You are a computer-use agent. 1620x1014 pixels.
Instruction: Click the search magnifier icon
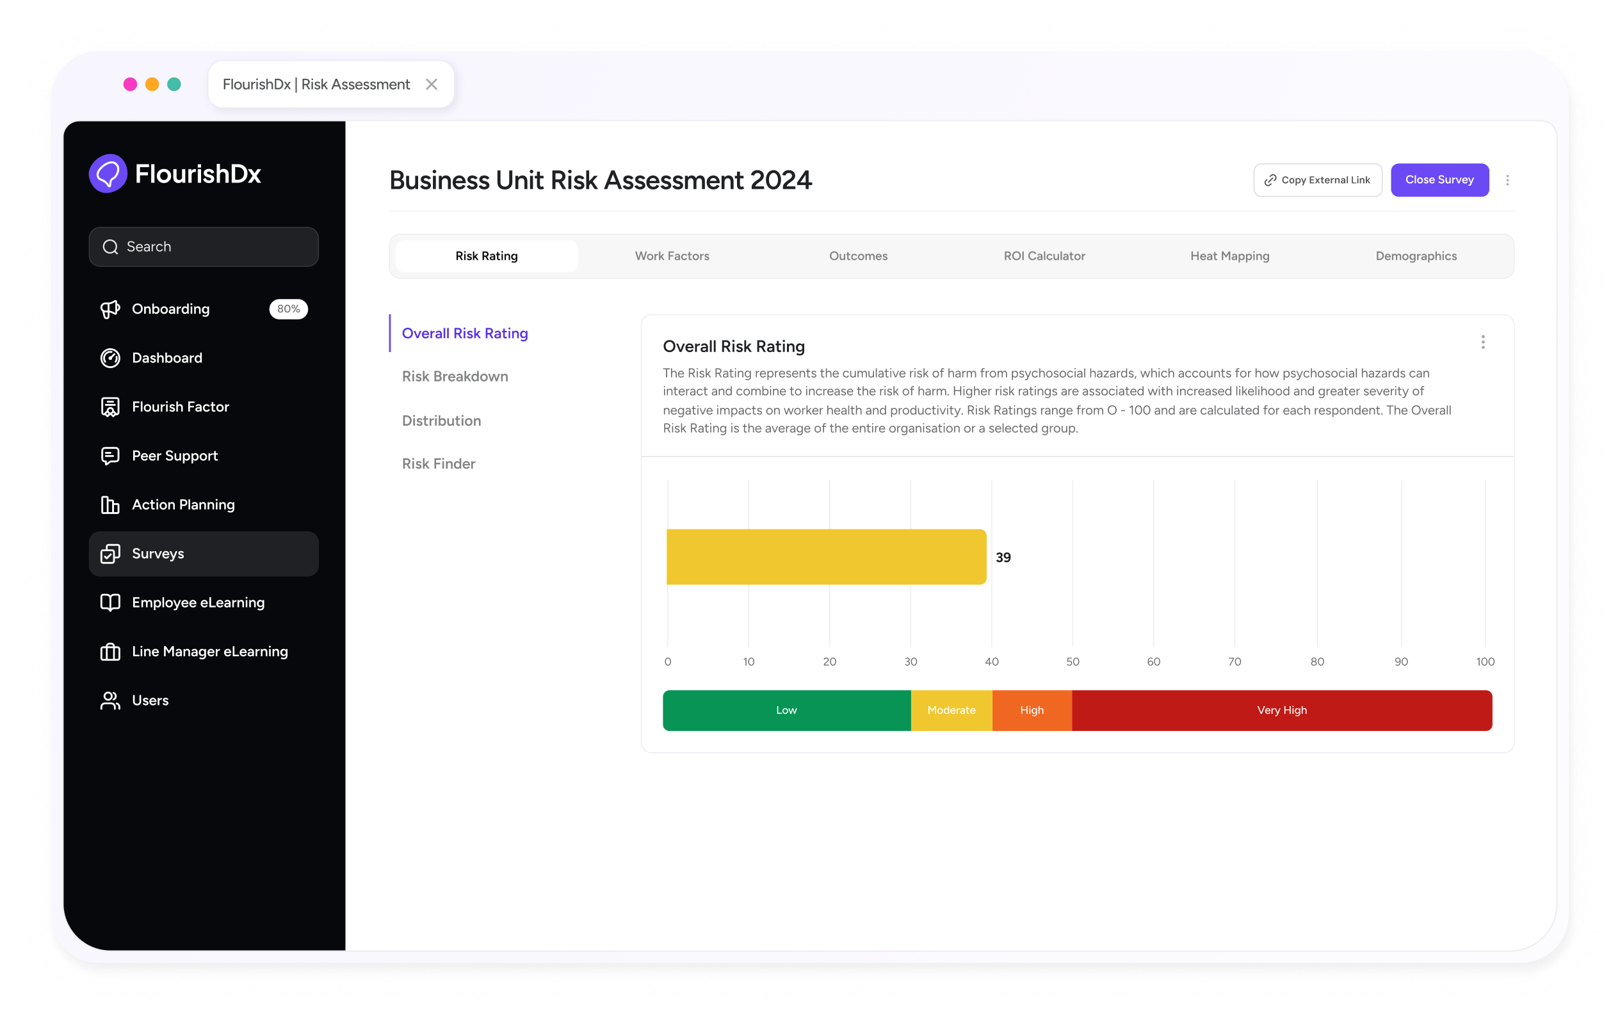click(x=110, y=247)
